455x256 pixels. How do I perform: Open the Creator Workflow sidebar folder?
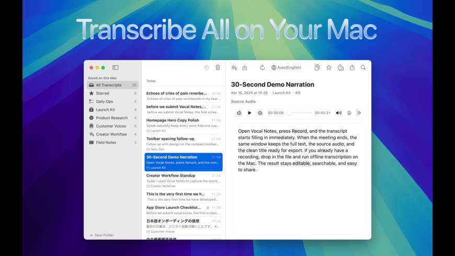click(x=112, y=134)
